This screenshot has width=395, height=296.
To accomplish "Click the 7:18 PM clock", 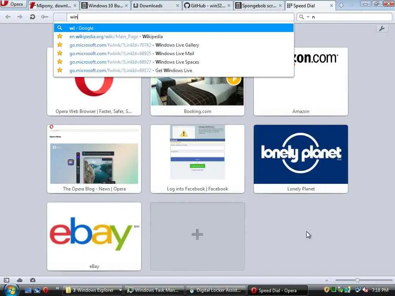I will [x=380, y=290].
